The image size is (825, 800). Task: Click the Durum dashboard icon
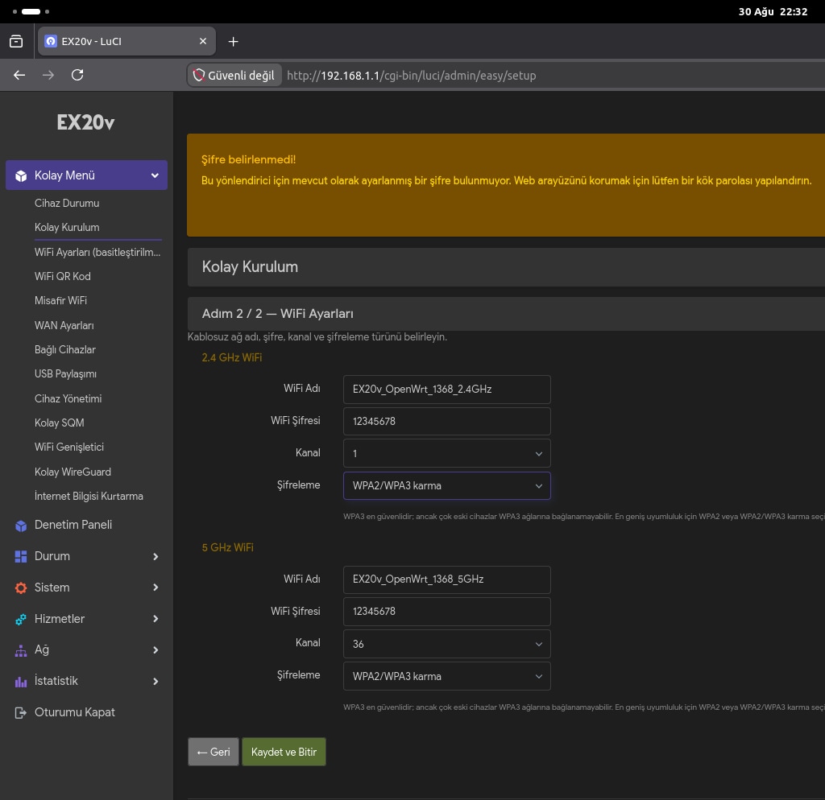pos(21,557)
